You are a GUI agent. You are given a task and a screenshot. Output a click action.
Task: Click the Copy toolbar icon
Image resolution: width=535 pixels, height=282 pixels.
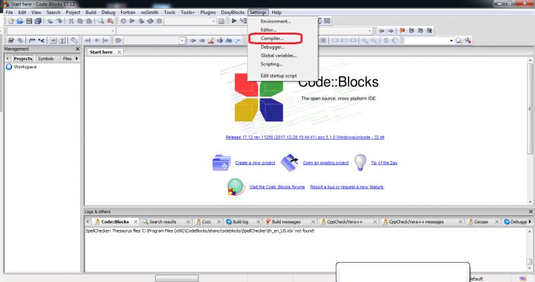click(80, 21)
